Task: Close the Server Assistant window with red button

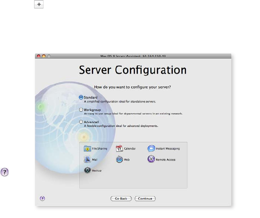Action: coord(39,56)
